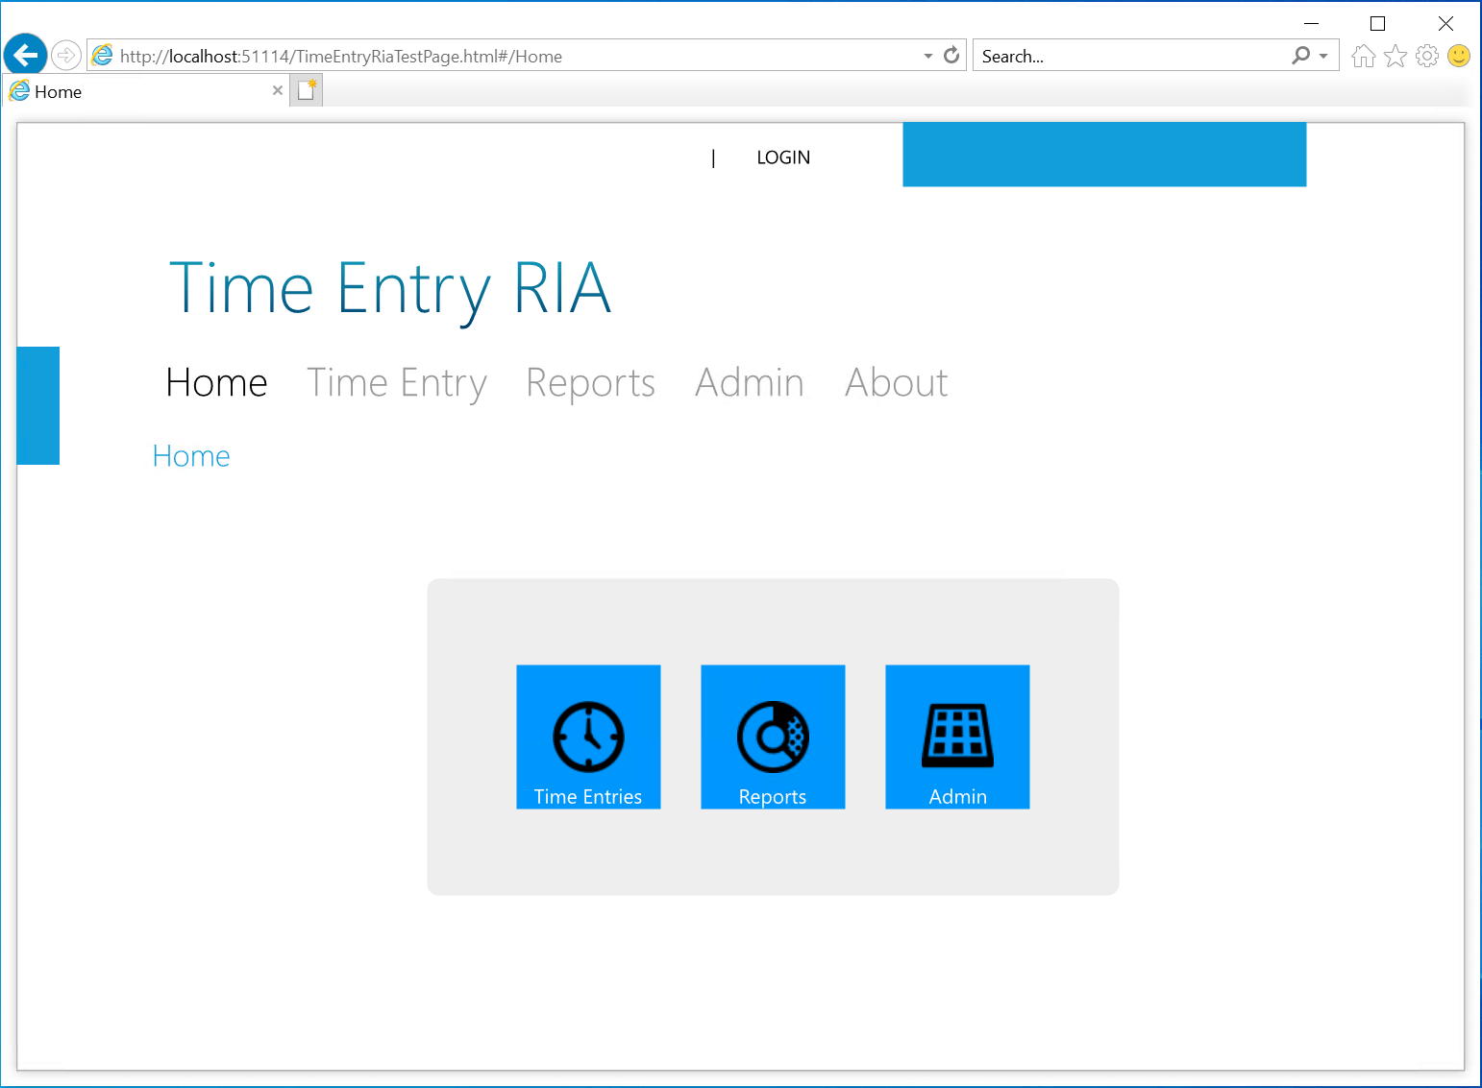Click inside the Search field
This screenshot has width=1482, height=1088.
click(1105, 55)
